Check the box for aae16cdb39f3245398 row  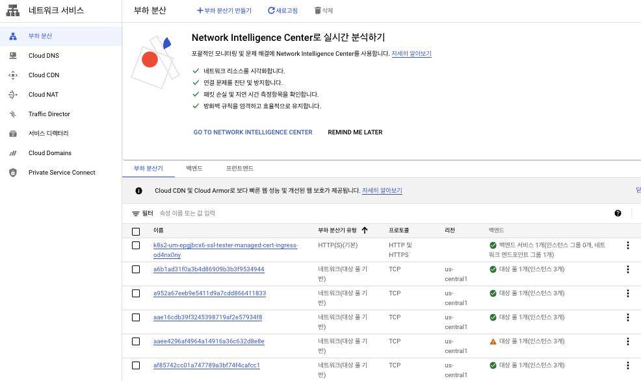136,317
